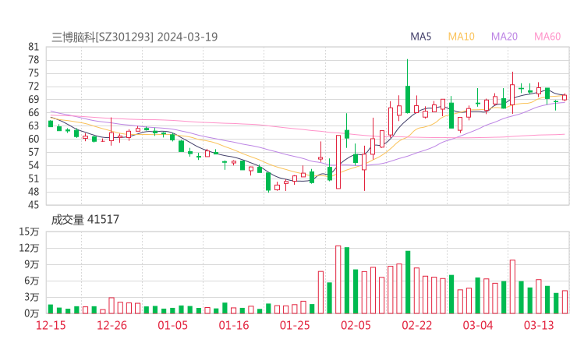Image resolution: width=577 pixels, height=343 pixels.
Task: Click the 01-05 date label
Action: click(x=172, y=325)
